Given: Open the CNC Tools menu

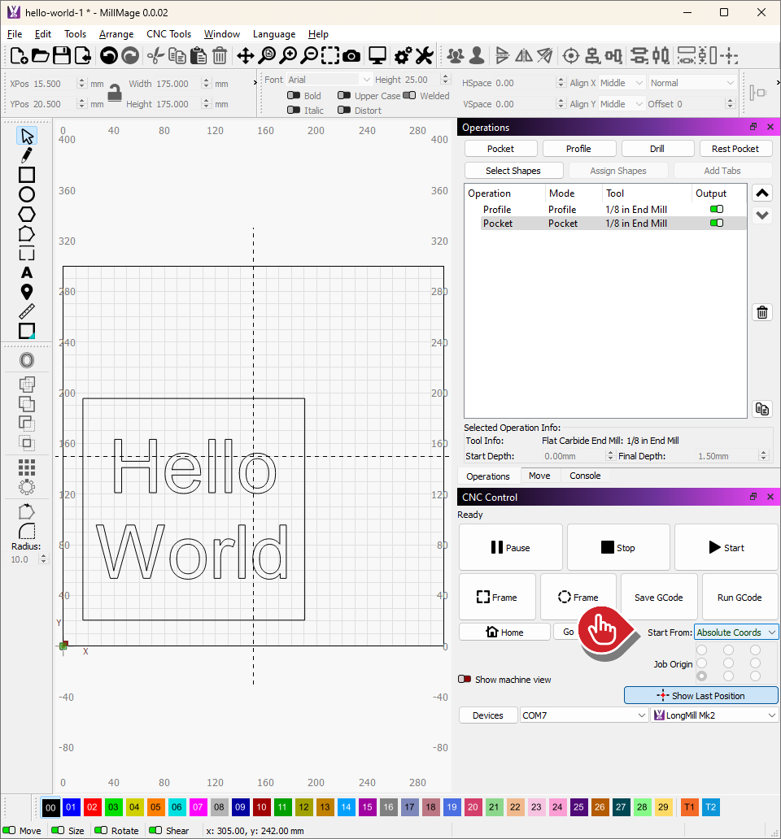Looking at the screenshot, I should pyautogui.click(x=168, y=34).
